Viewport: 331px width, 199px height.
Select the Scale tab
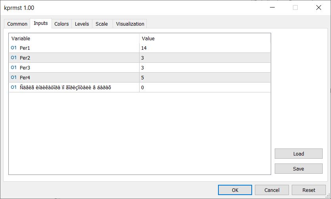pos(101,24)
